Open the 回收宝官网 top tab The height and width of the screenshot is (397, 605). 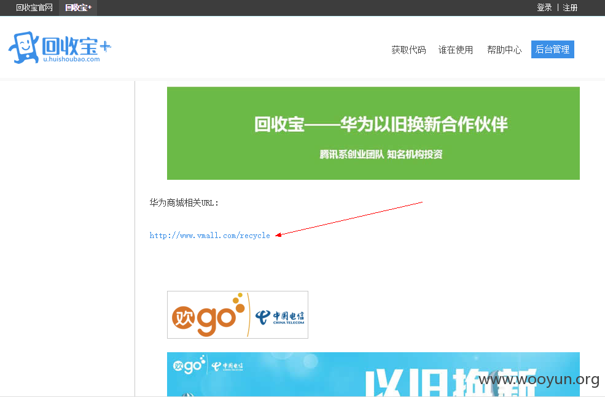click(x=34, y=8)
